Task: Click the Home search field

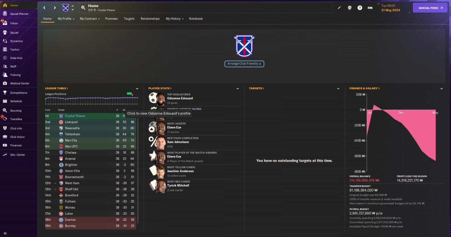Action: [x=205, y=8]
